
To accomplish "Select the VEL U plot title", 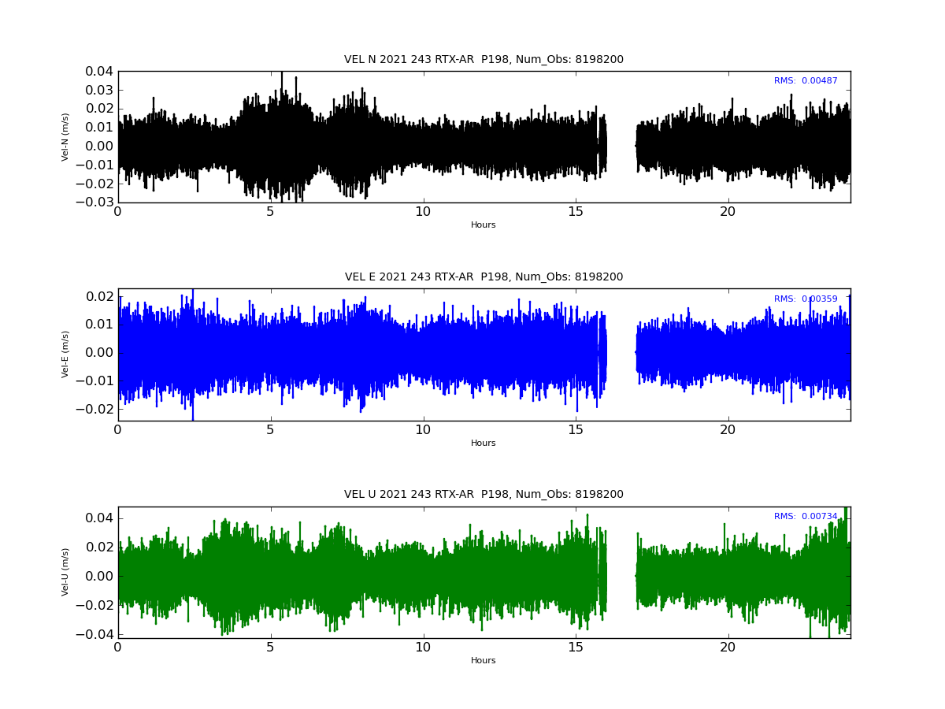I will pyautogui.click(x=484, y=495).
